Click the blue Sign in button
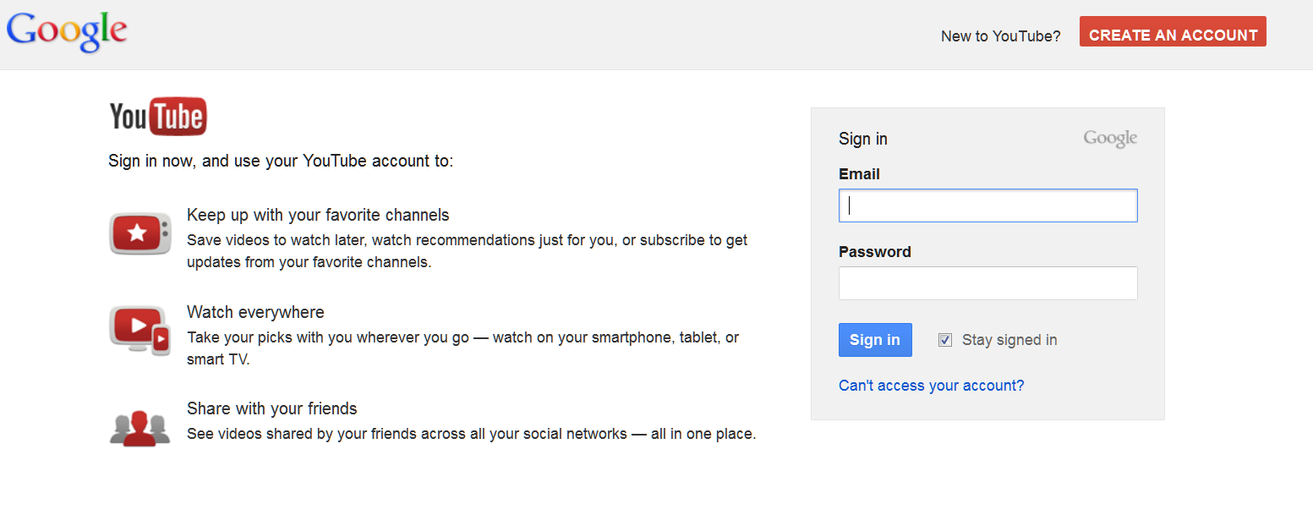Image resolution: width=1313 pixels, height=515 pixels. point(875,340)
